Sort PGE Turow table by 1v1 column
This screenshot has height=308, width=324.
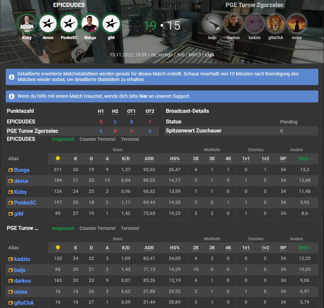pos(246,248)
